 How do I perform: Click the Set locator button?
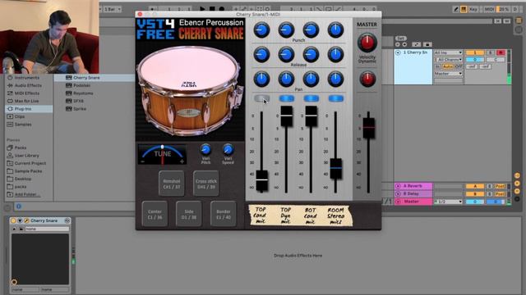pyautogui.click(x=400, y=39)
